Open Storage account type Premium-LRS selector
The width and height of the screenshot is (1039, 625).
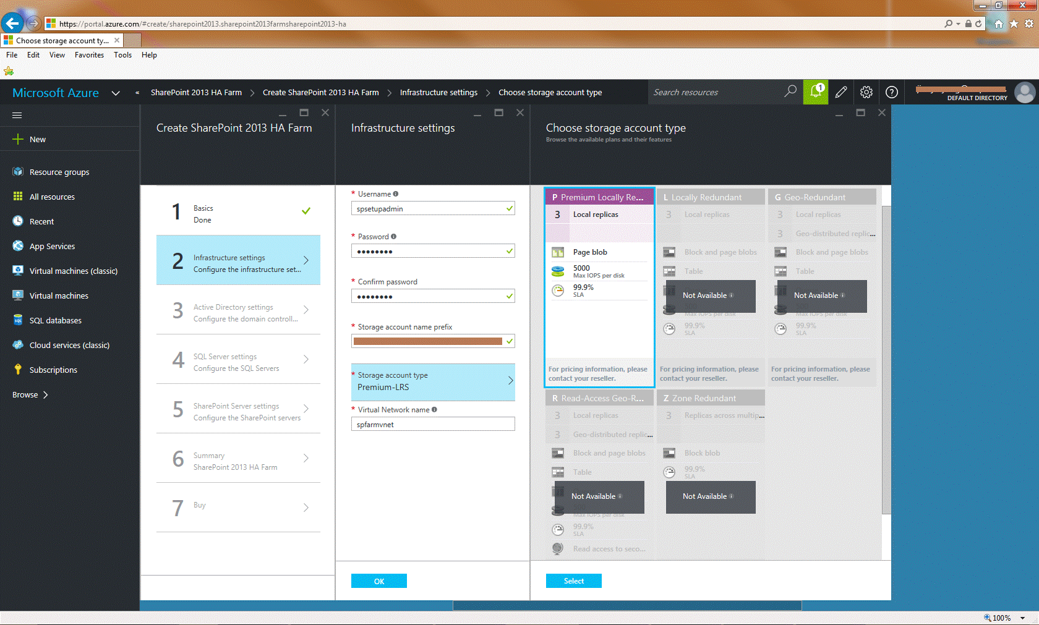[x=433, y=381]
